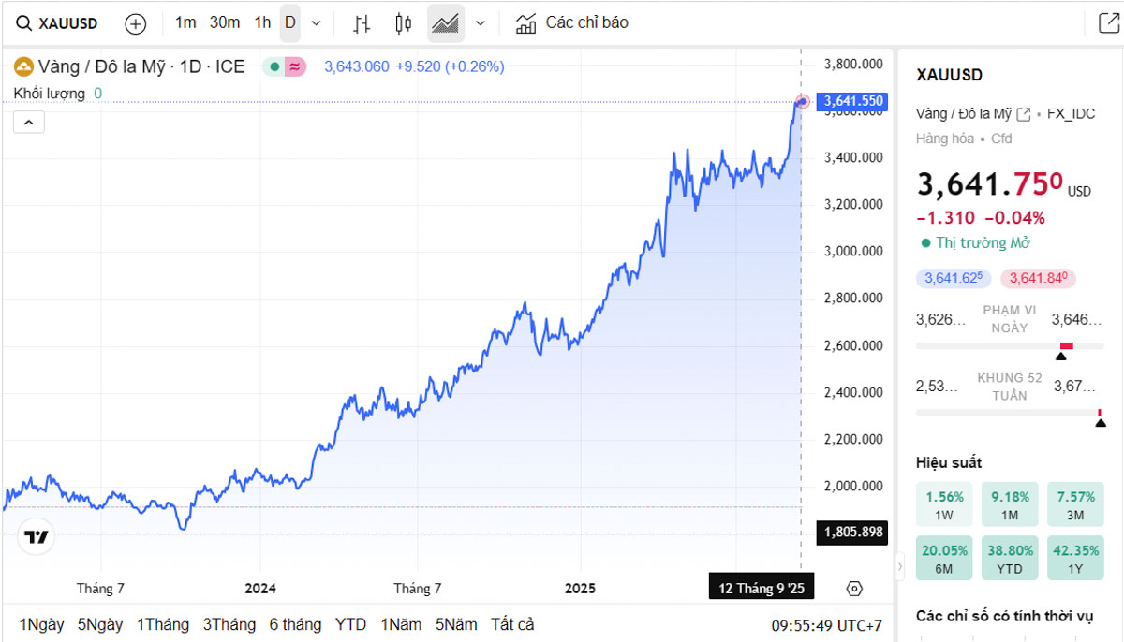Click the plus icon to add a symbol

pos(136,23)
